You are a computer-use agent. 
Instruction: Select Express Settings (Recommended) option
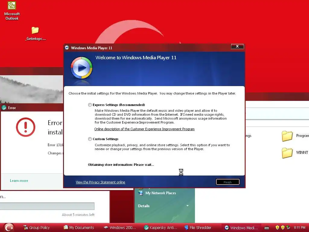tap(90, 105)
